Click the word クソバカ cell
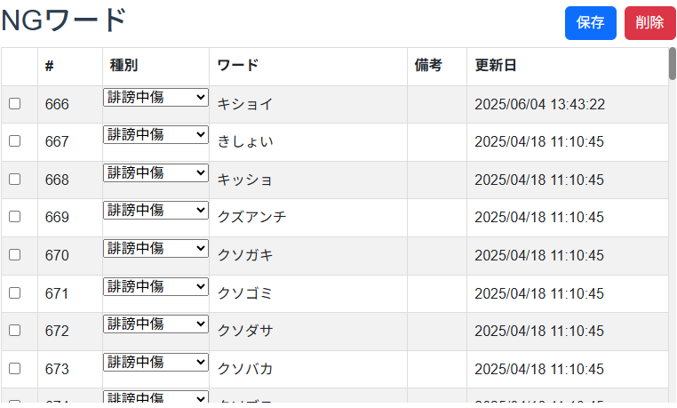Viewport: 677px width, 408px height. click(244, 369)
